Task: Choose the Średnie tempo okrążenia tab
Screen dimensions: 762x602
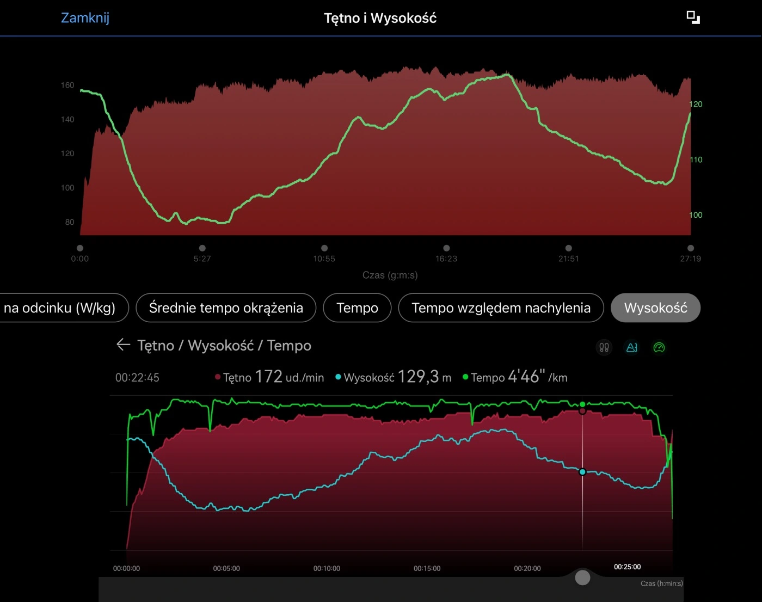Action: coord(226,308)
